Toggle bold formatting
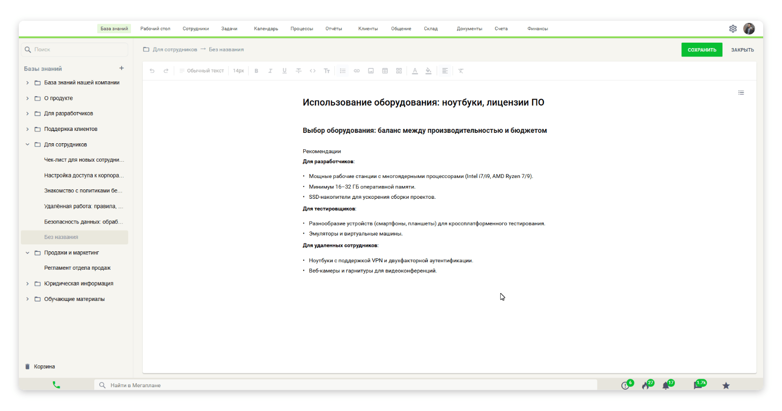Image resolution: width=782 pixels, height=411 pixels. 257,71
